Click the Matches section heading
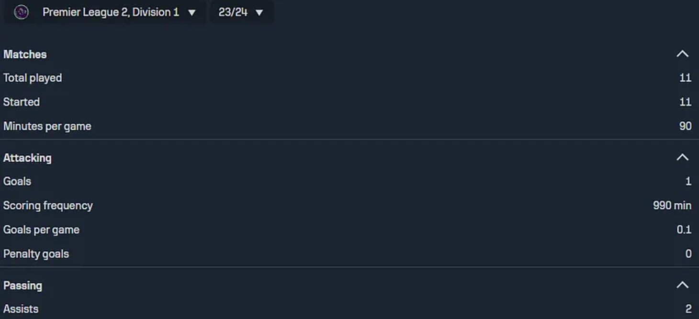Screen dimensions: 699x319 coord(25,54)
